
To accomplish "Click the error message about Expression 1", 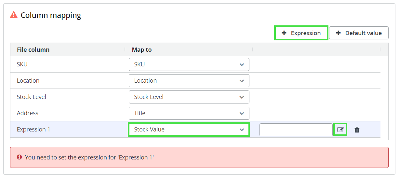I will coord(89,157).
